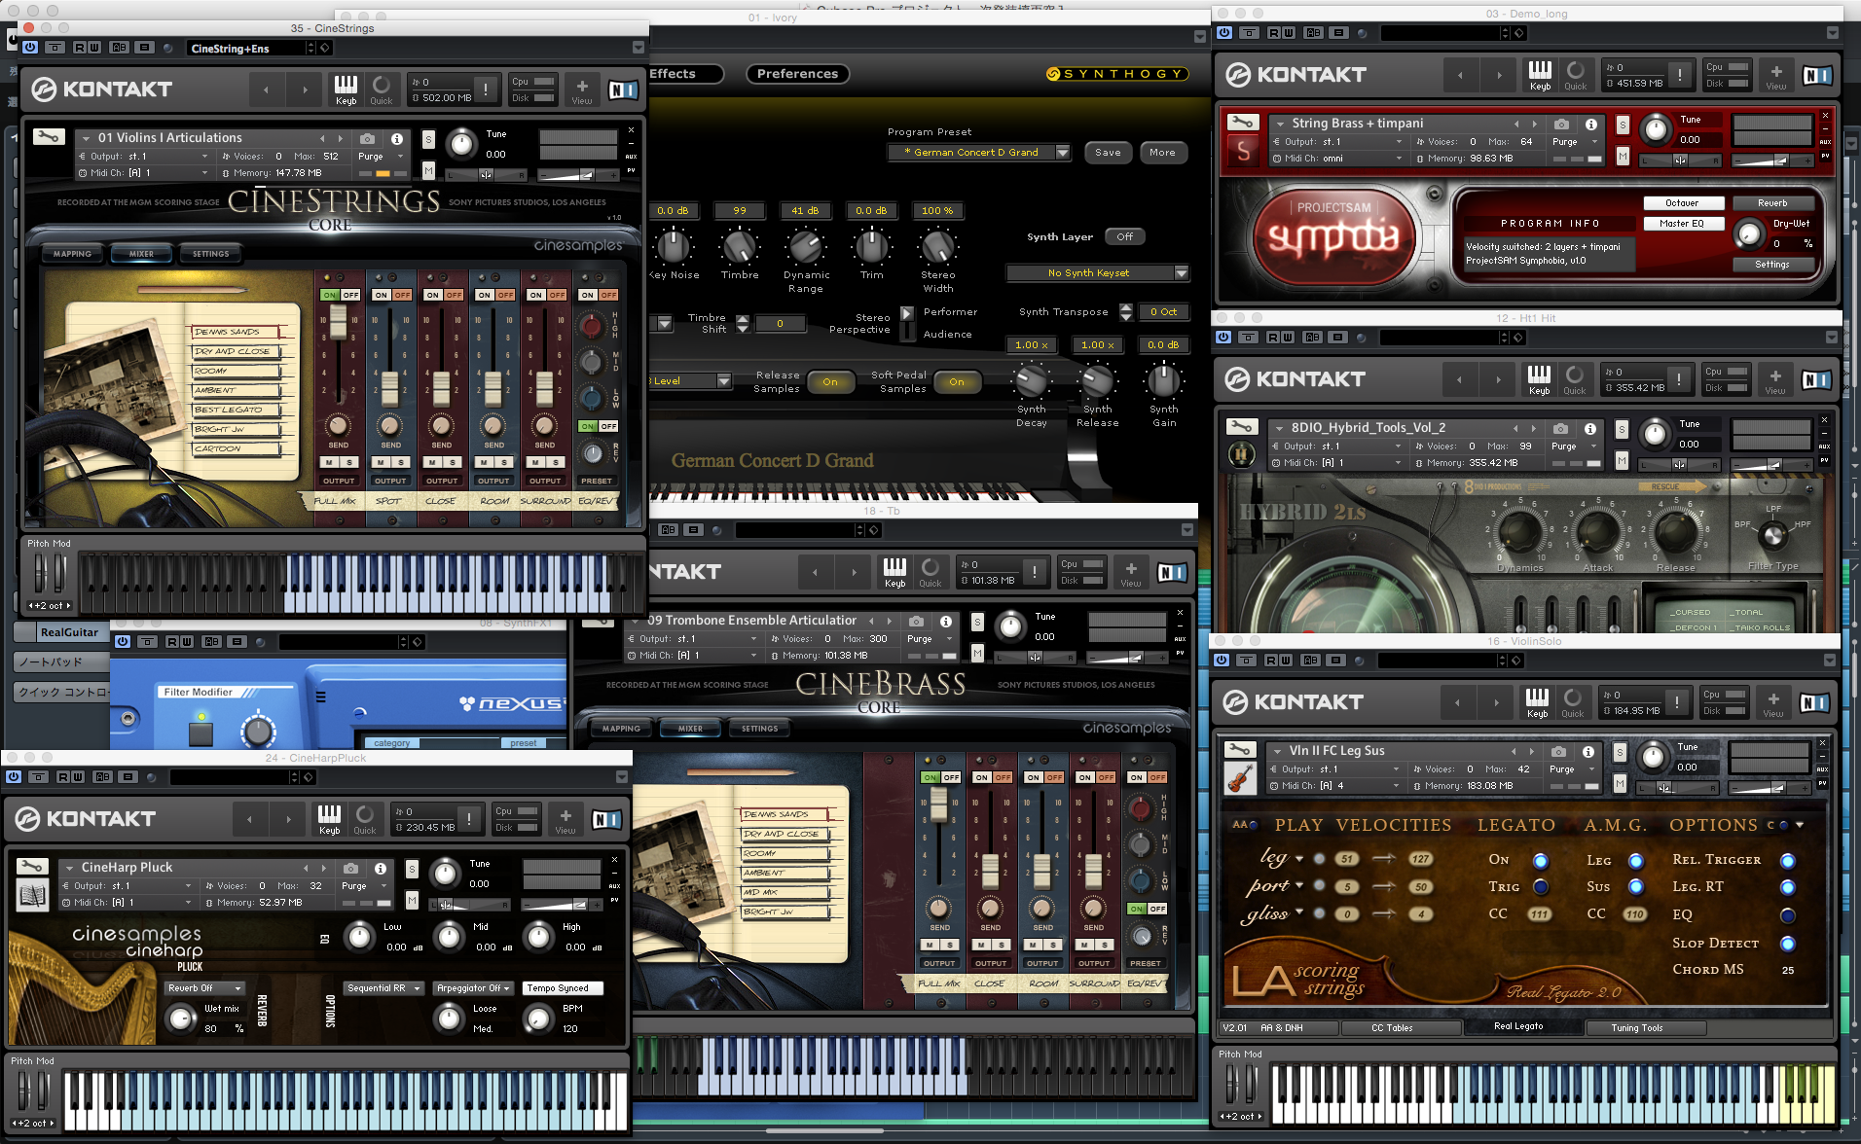
Task: Click the View icon in the top-right Kontakt header
Action: pos(1775,75)
